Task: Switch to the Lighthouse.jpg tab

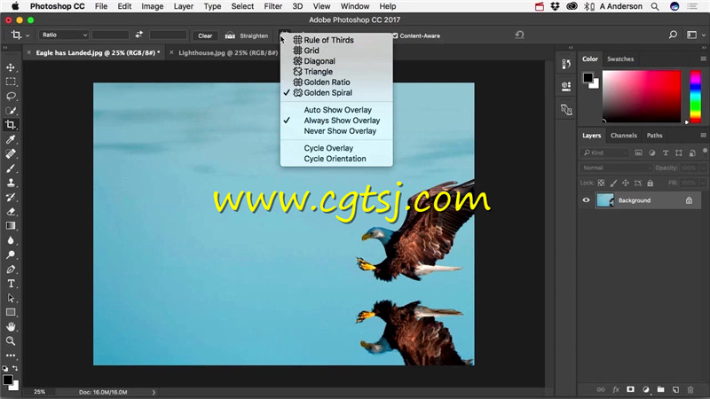Action: tap(228, 53)
